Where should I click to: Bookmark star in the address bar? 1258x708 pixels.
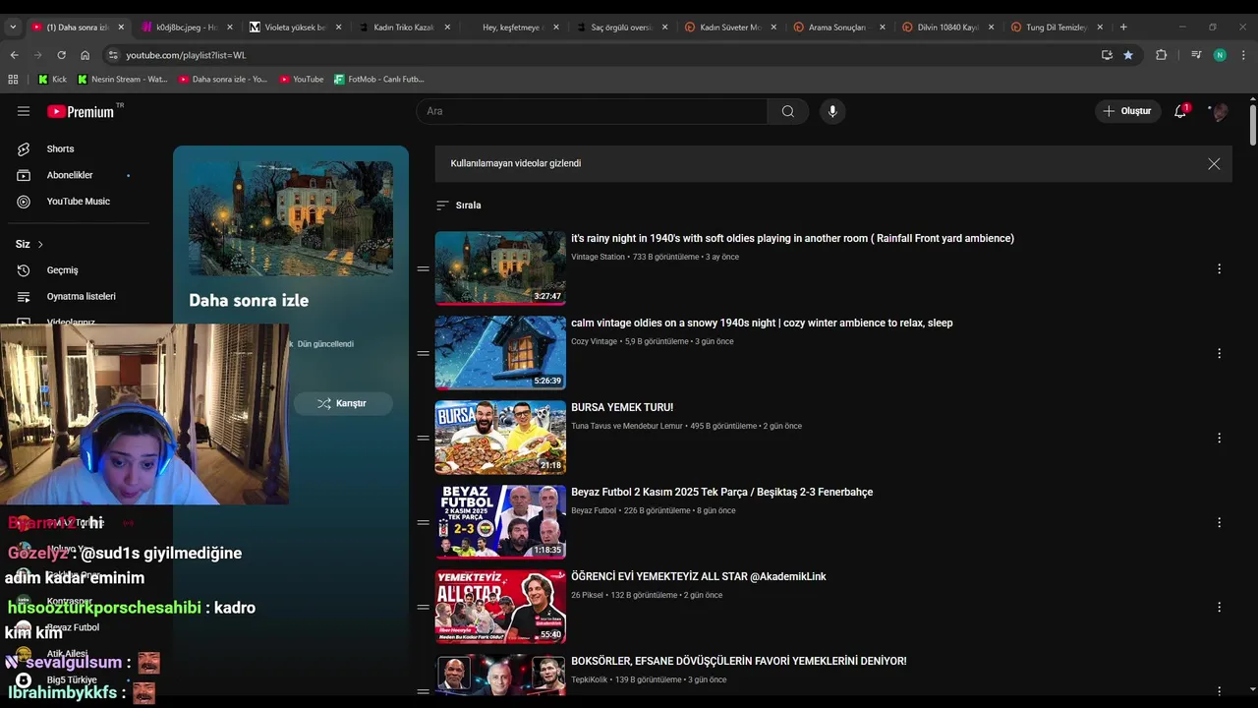[x=1128, y=55]
